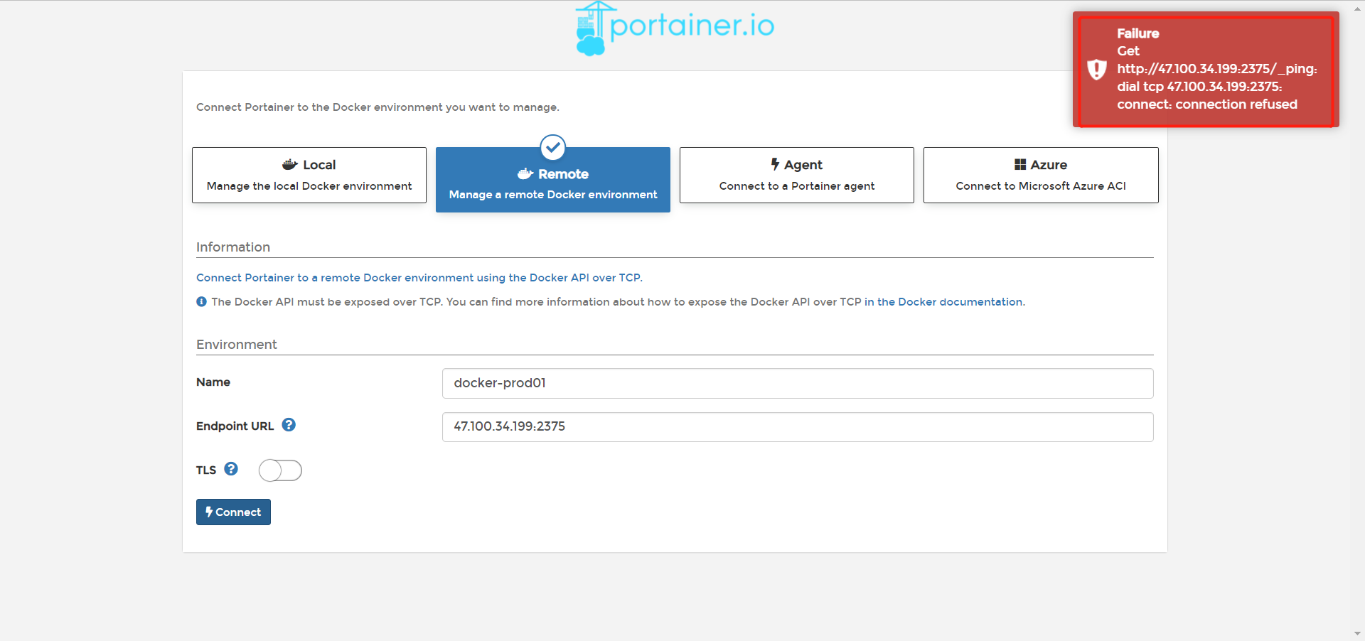Click the Information section heading
The image size is (1365, 641).
(233, 247)
